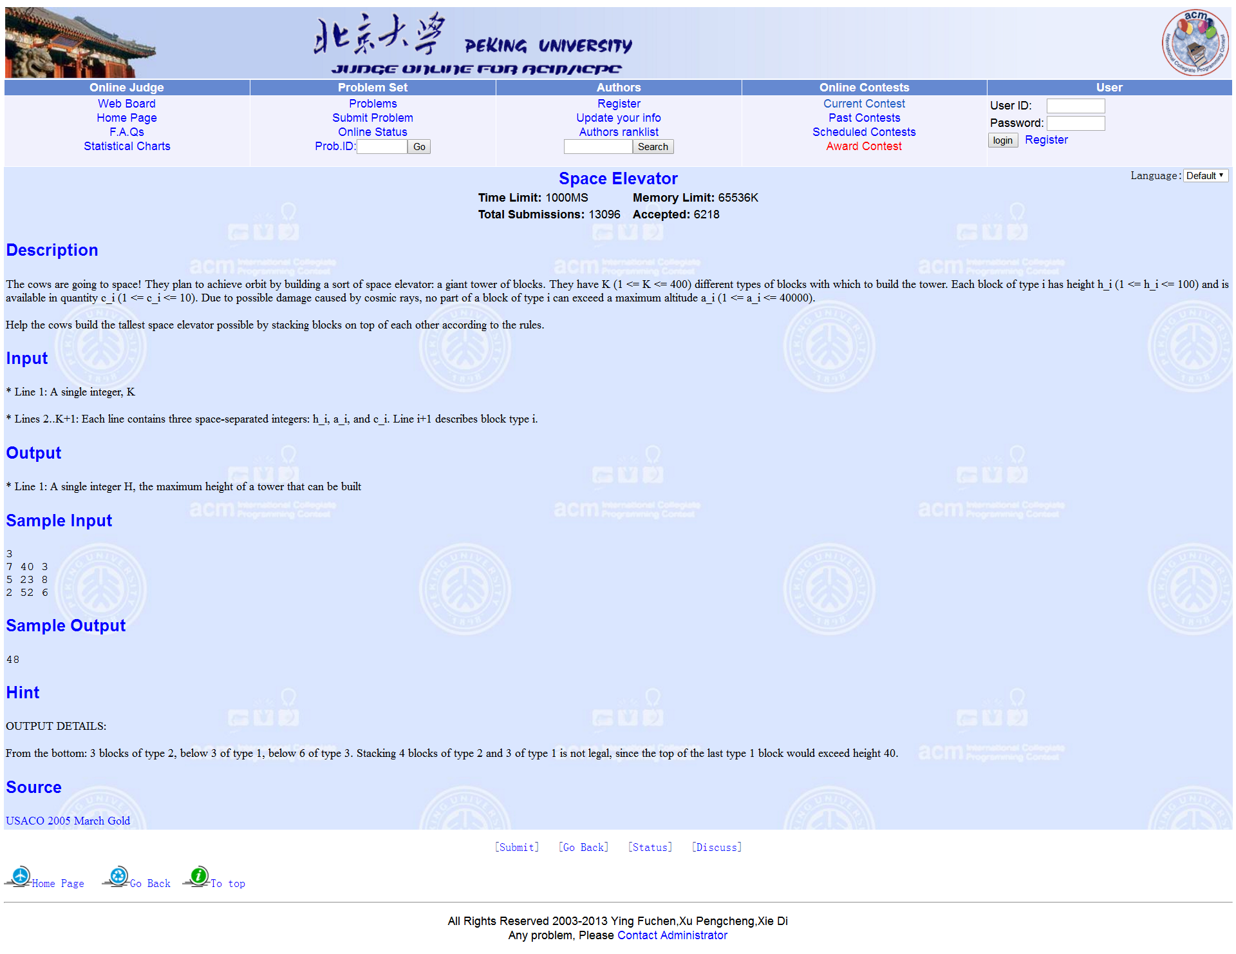This screenshot has width=1236, height=954.
Task: Click the User ID input field
Action: pos(1076,106)
